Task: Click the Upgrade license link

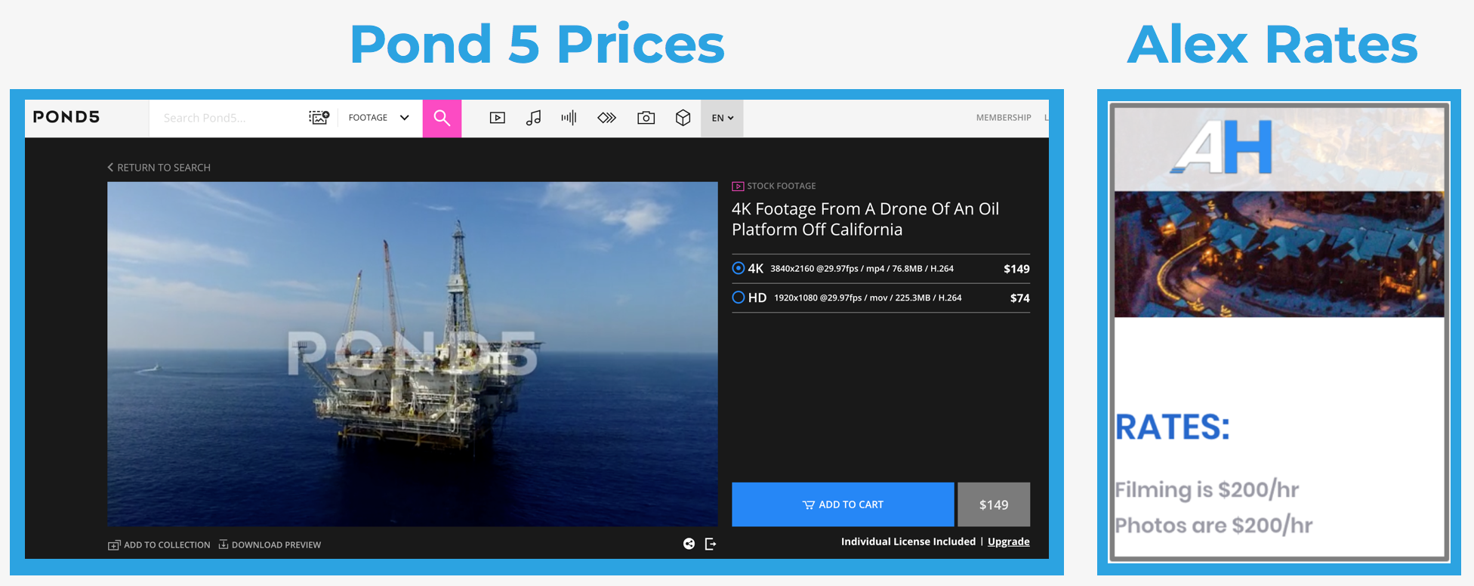Action: pyautogui.click(x=1009, y=541)
